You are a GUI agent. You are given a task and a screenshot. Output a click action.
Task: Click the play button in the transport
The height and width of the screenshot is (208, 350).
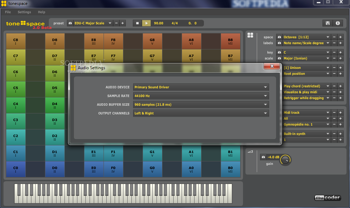click(x=146, y=23)
